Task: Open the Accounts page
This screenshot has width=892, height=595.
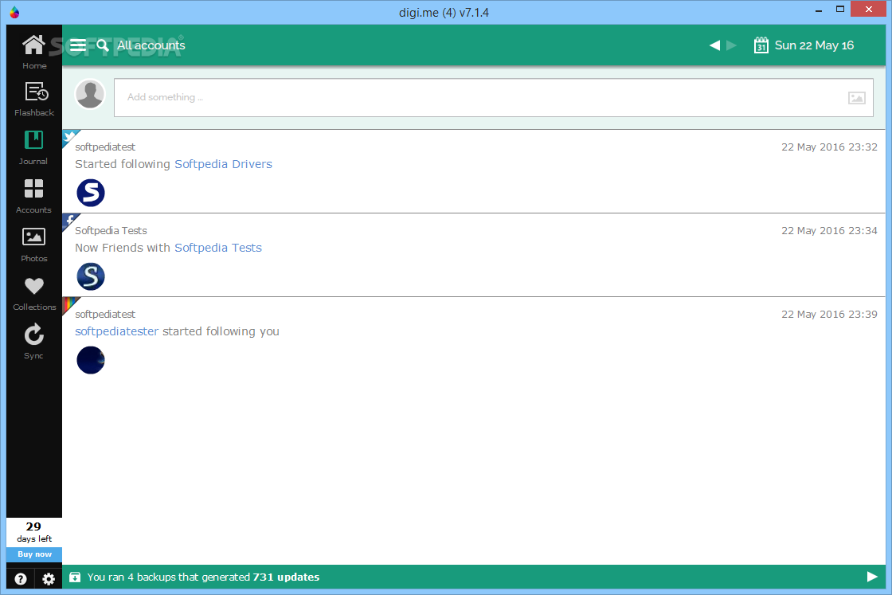Action: point(33,196)
